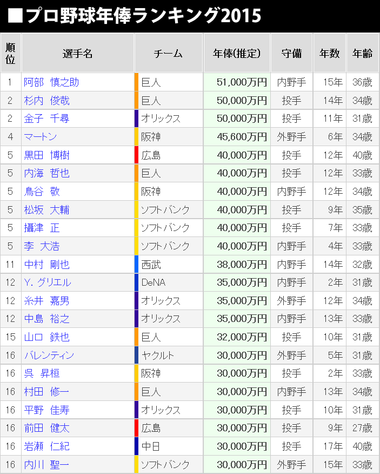
Task: Click 6年 years cell in マートン row
Action: [330, 137]
